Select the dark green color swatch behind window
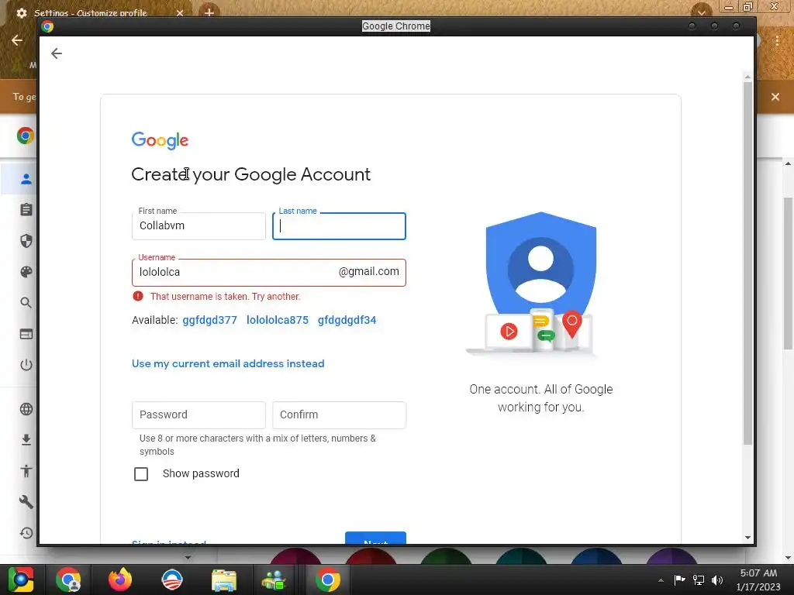 (446, 556)
